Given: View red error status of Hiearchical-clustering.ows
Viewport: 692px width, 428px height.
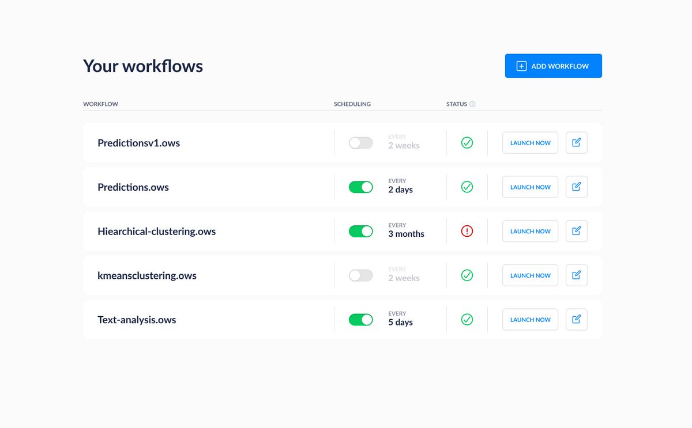Looking at the screenshot, I should (x=467, y=231).
